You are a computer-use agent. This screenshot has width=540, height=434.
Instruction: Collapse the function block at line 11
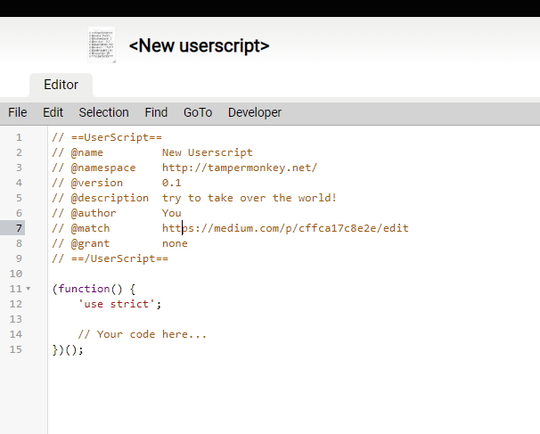click(29, 289)
